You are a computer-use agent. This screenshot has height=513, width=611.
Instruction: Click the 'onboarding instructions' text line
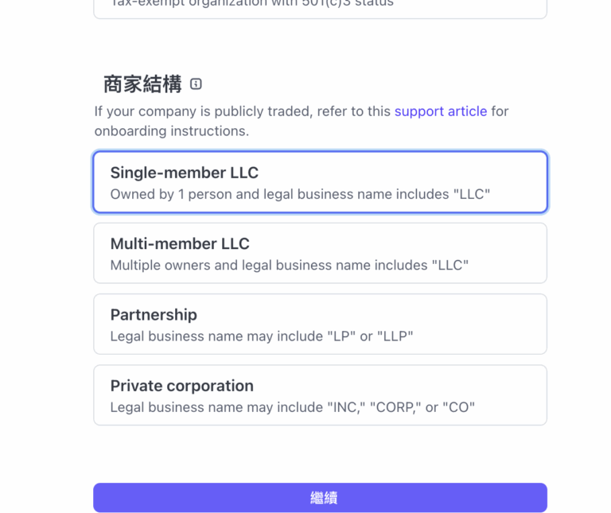(x=171, y=130)
